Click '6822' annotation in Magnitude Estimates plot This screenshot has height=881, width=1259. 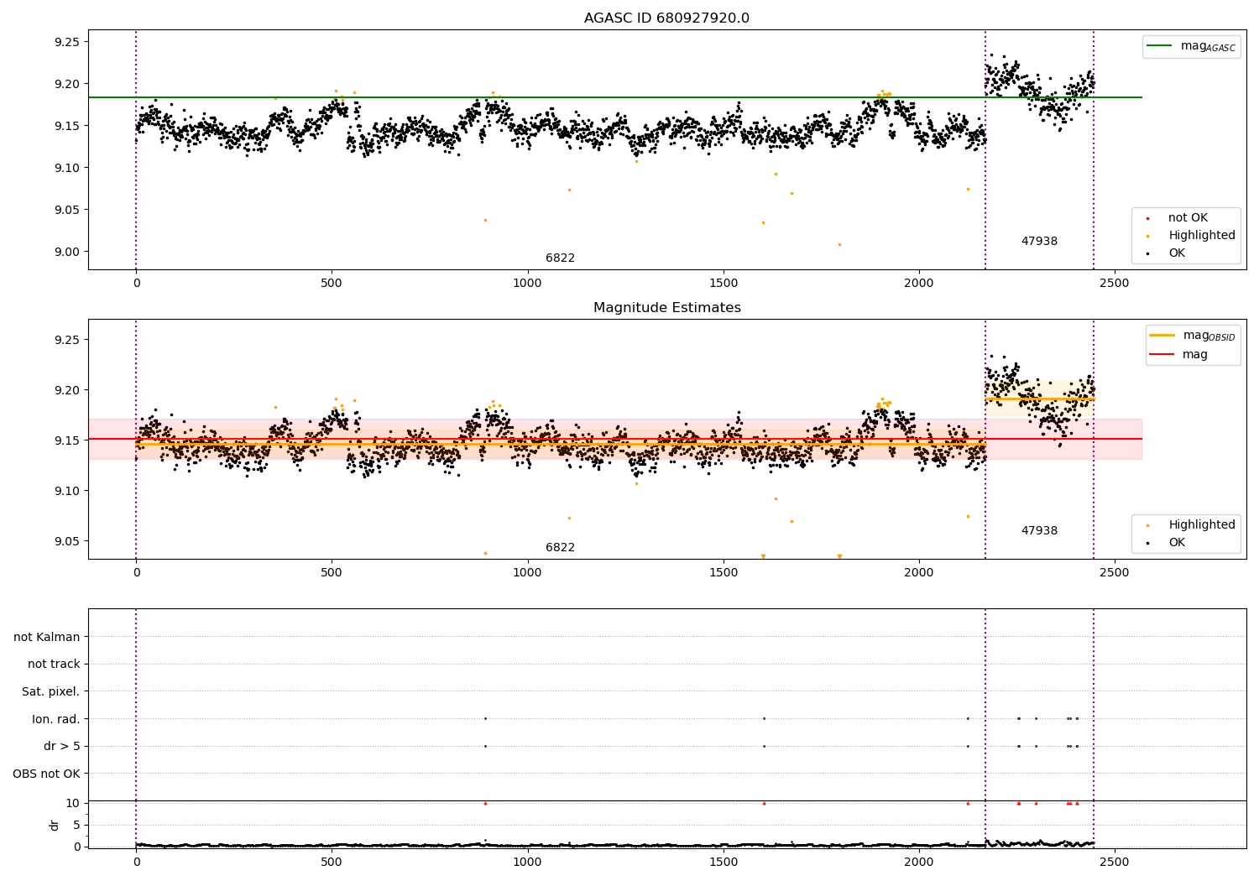pyautogui.click(x=560, y=548)
